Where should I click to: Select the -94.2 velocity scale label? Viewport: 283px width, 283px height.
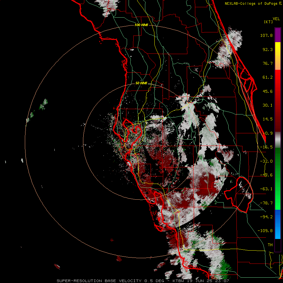point(266,217)
